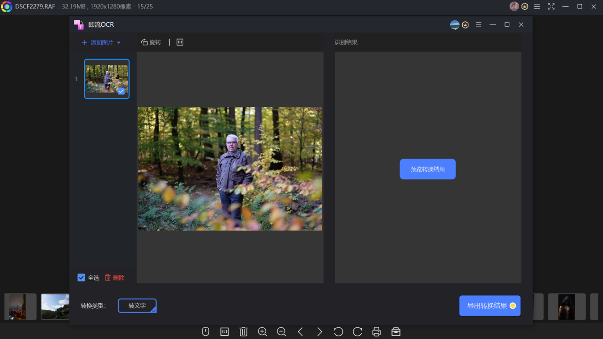This screenshot has width=603, height=339.
Task: Click the 删除 delete option
Action: (114, 278)
